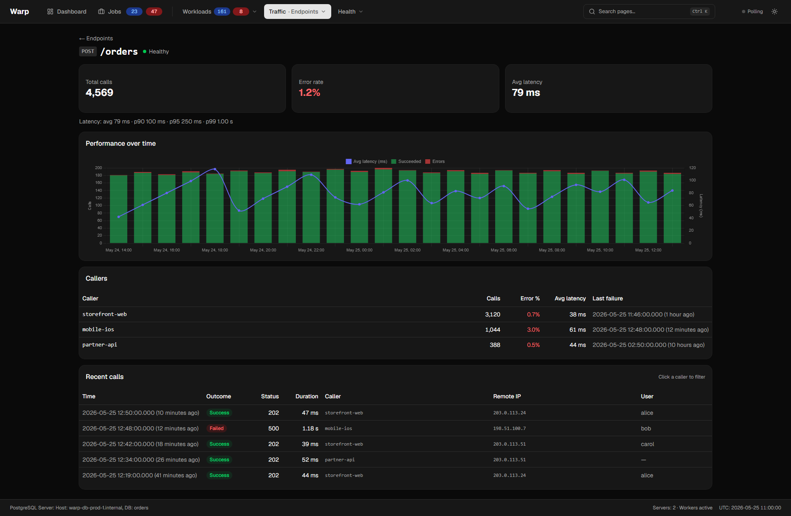
Task: Open the Traffic · Endpoints dropdown
Action: coord(297,12)
